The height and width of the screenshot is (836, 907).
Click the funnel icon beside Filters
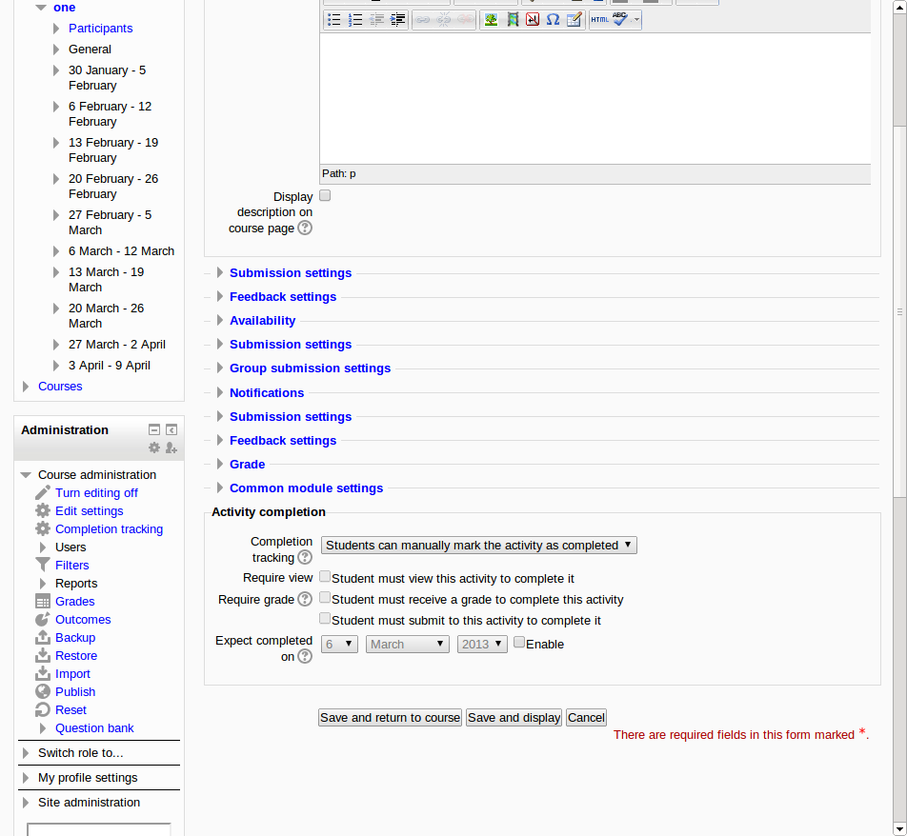pos(43,565)
